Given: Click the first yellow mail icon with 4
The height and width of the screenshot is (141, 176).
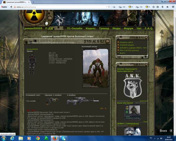Looking at the screenshot, I should (x=131, y=7).
